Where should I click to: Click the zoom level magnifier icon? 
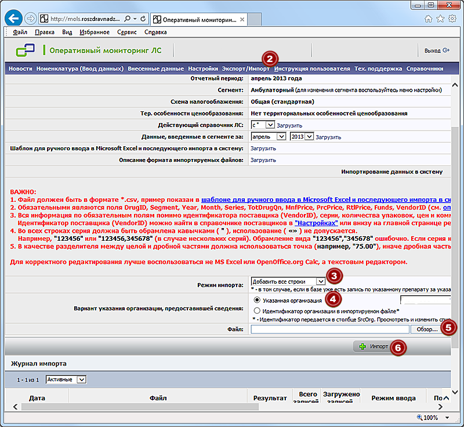(419, 417)
